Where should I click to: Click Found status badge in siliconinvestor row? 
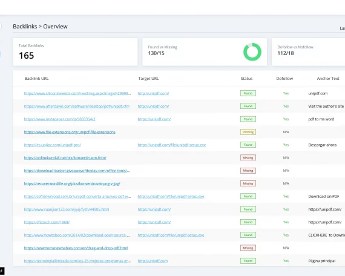click(248, 93)
